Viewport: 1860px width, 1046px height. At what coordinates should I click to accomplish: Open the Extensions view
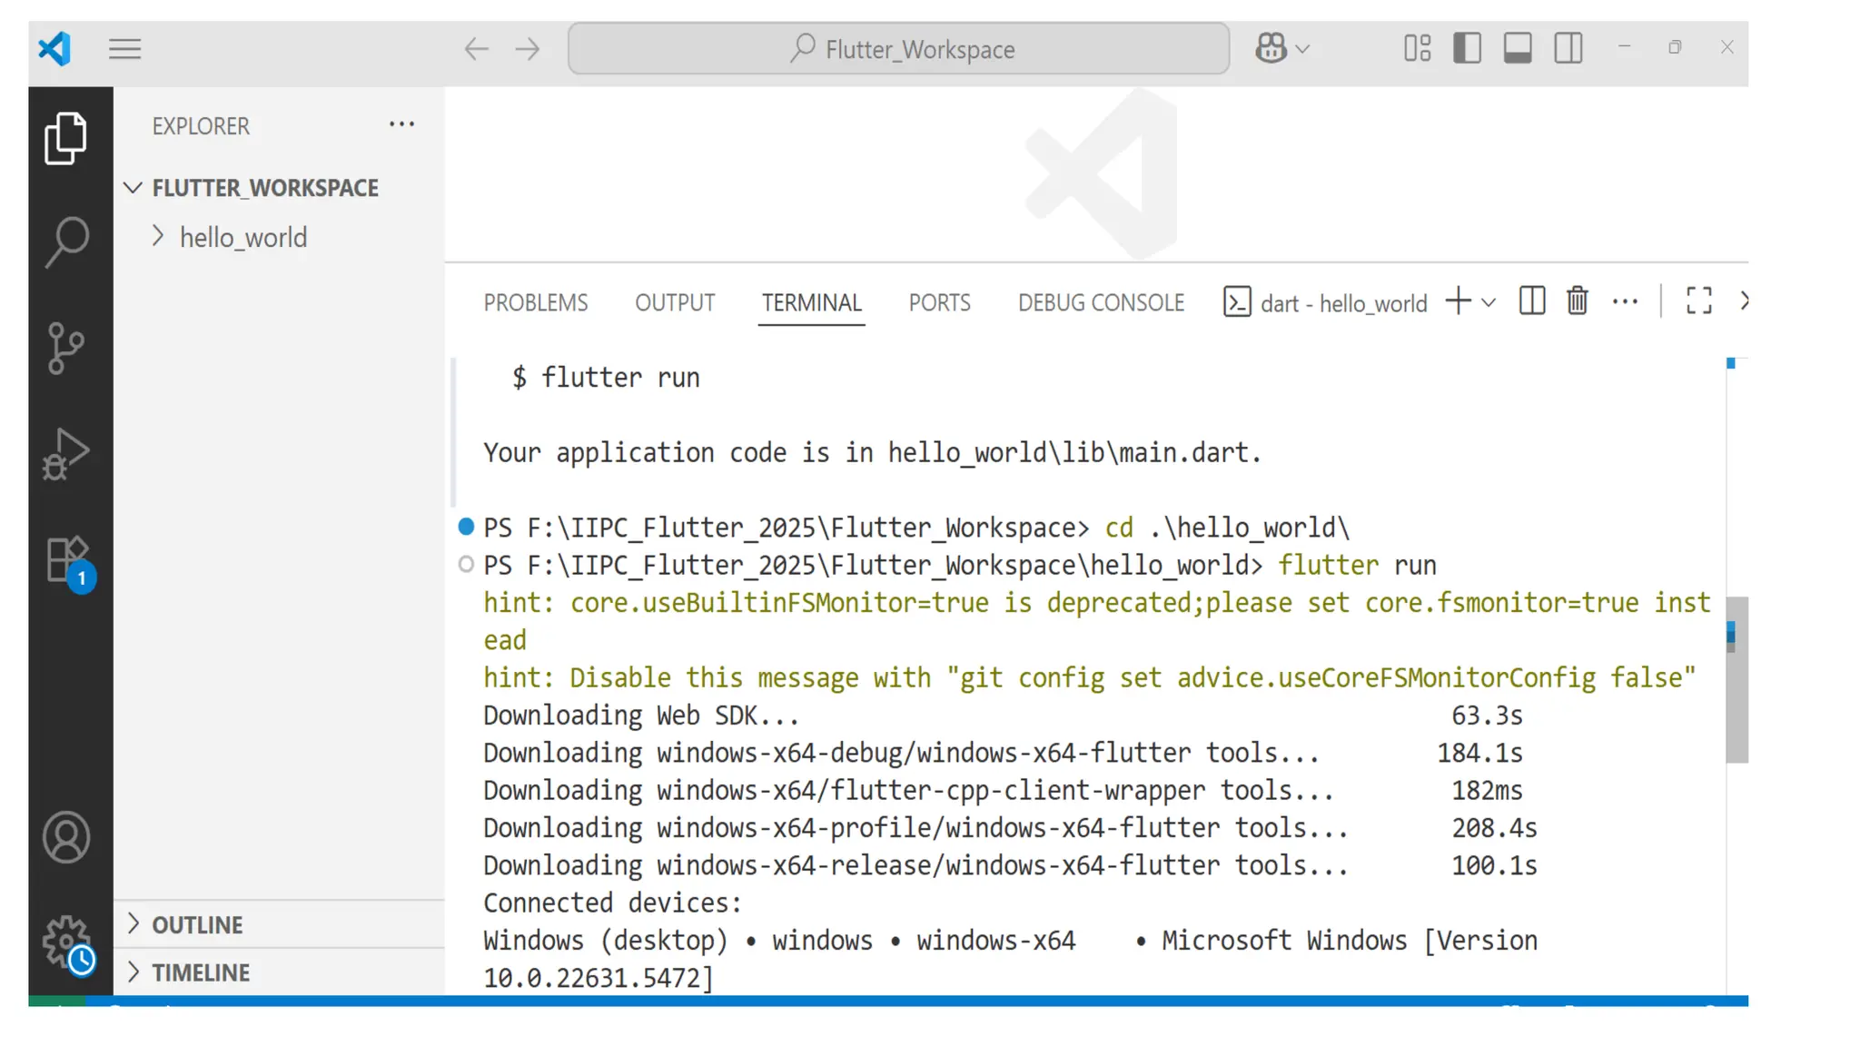66,559
